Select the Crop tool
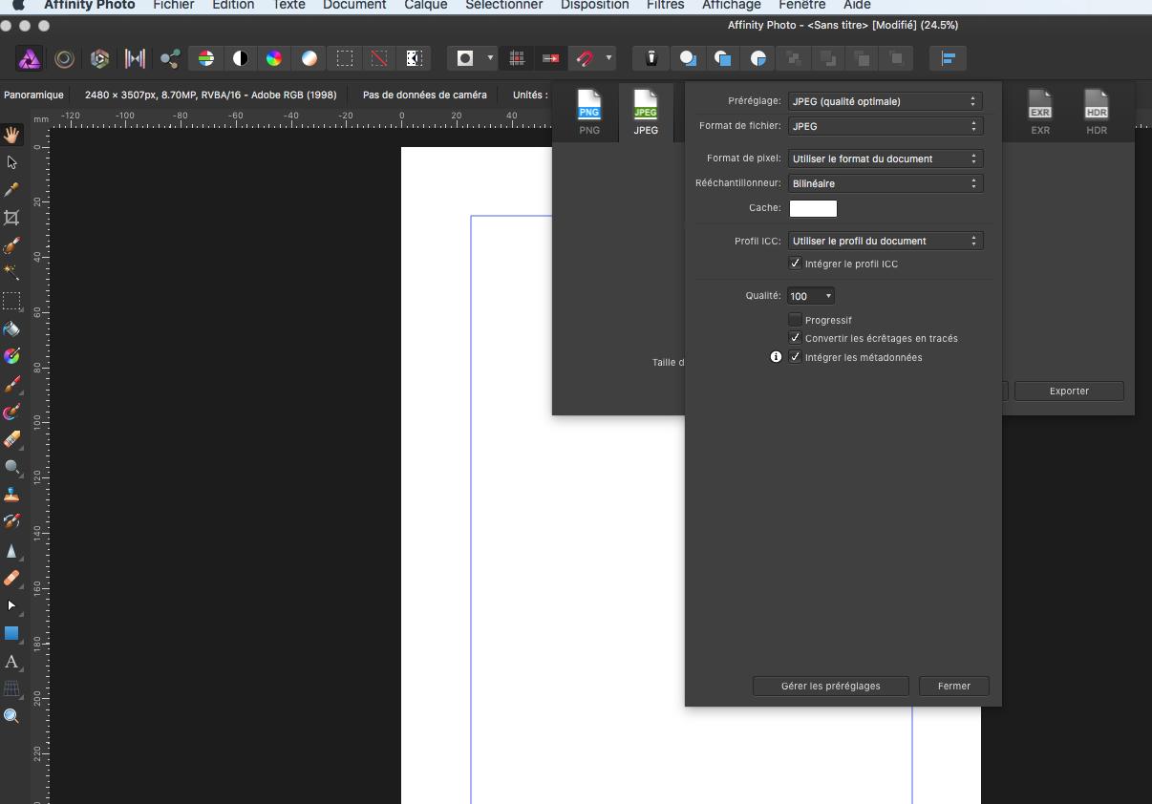This screenshot has width=1152, height=804. click(11, 218)
